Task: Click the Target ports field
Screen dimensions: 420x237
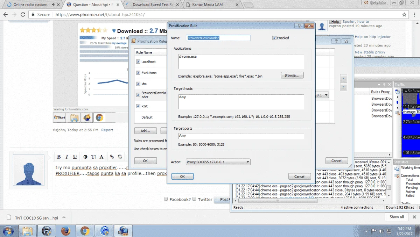Action: click(241, 136)
